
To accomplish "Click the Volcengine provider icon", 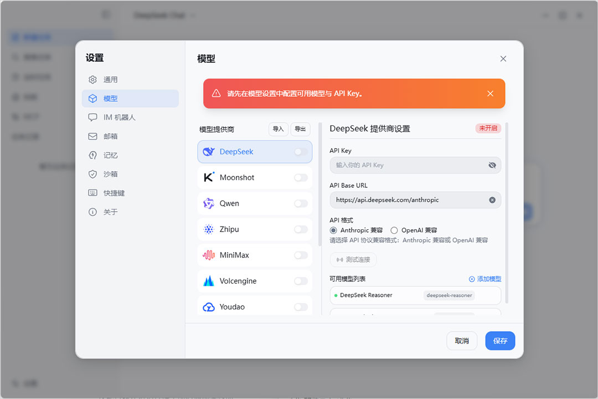I will [209, 281].
